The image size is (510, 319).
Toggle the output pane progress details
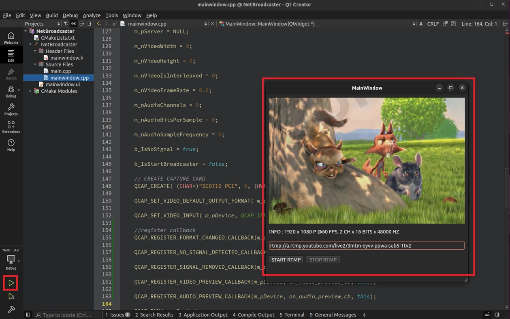tap(487, 315)
